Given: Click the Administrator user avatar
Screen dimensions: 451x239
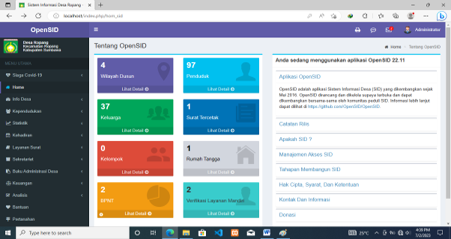Looking at the screenshot, I should [x=408, y=30].
